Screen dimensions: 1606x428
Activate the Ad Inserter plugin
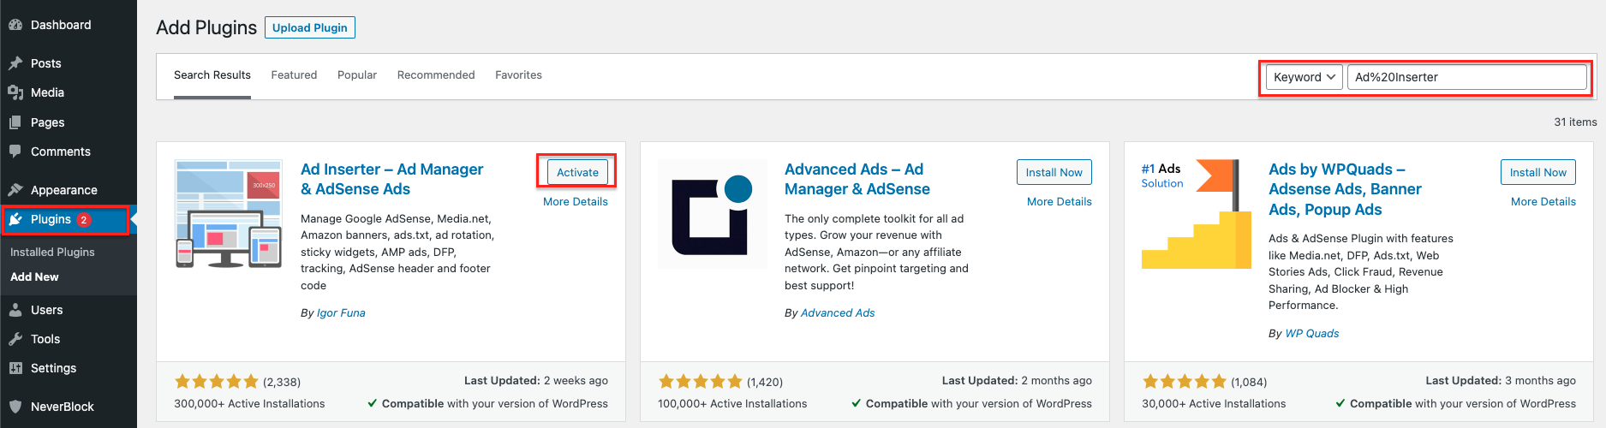(577, 172)
